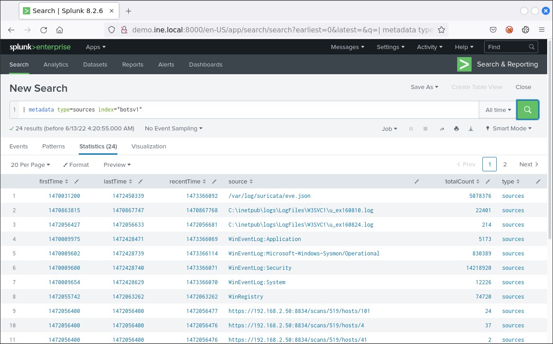Reload the page in the browser toolbar
The width and height of the screenshot is (553, 344).
pyautogui.click(x=44, y=30)
